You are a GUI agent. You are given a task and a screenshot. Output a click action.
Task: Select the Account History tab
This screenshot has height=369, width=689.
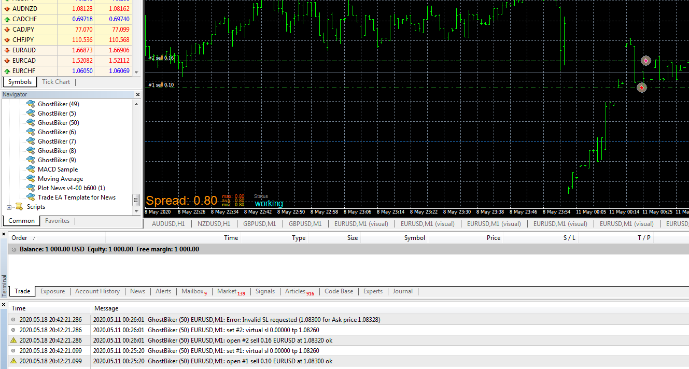click(97, 291)
